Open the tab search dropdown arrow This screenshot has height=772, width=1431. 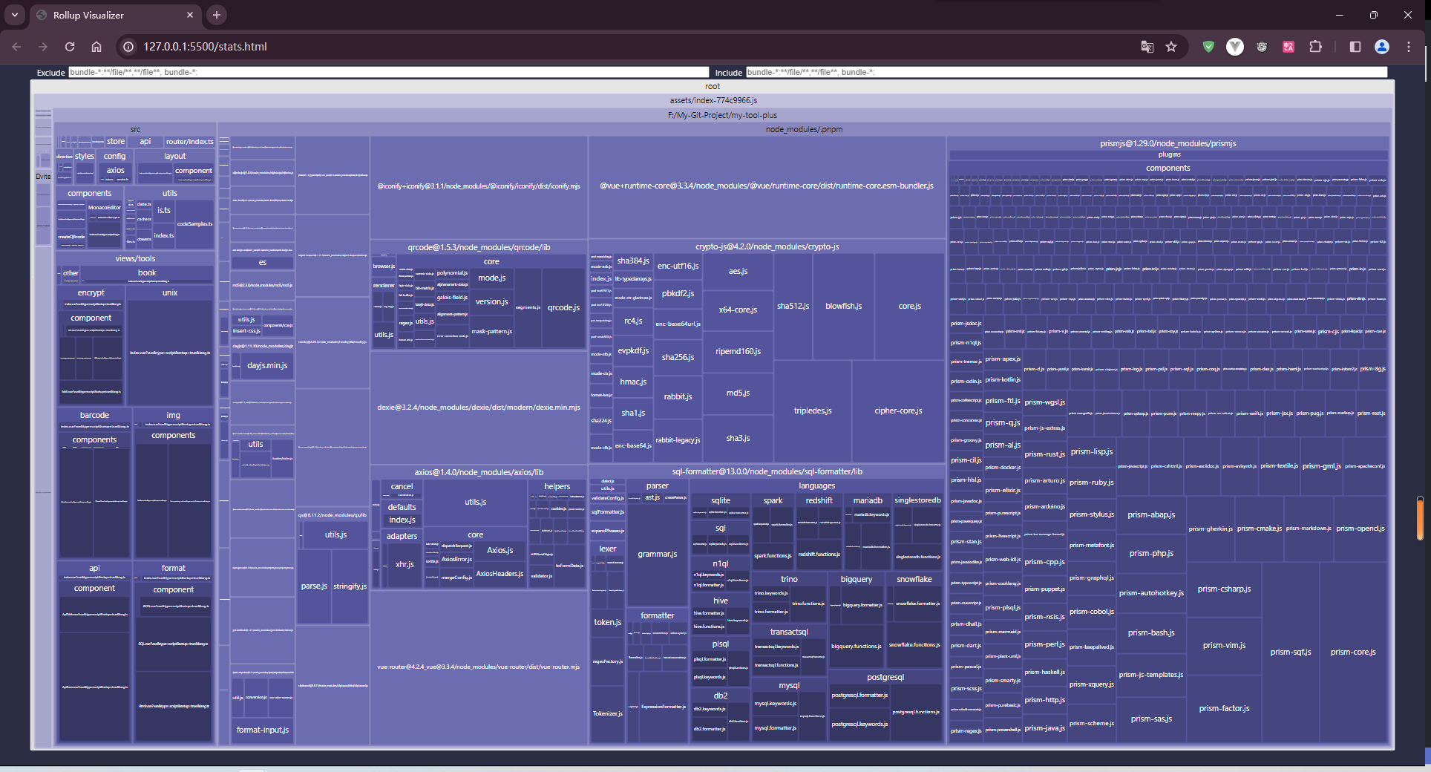pyautogui.click(x=15, y=15)
